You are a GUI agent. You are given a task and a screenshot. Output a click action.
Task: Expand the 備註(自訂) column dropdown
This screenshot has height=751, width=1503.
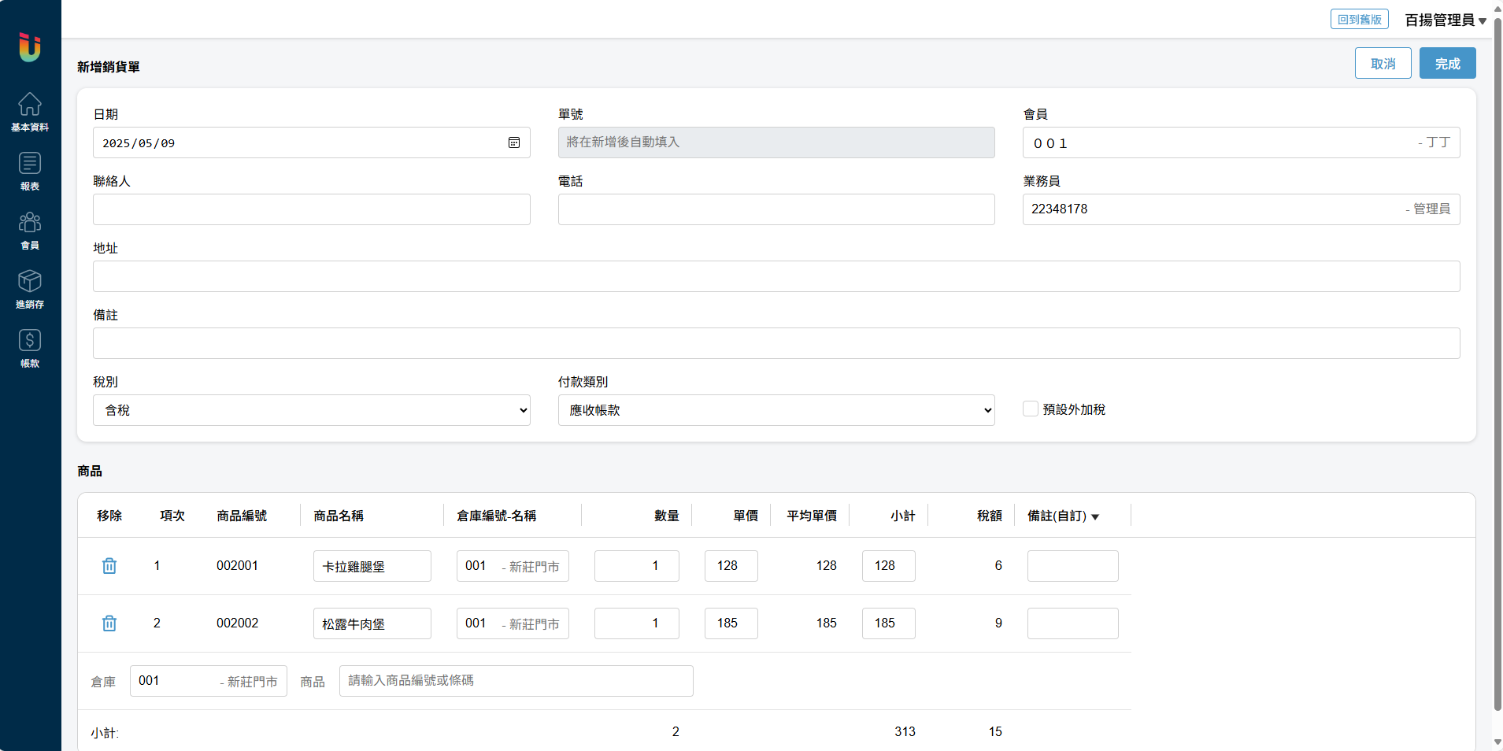(x=1095, y=516)
